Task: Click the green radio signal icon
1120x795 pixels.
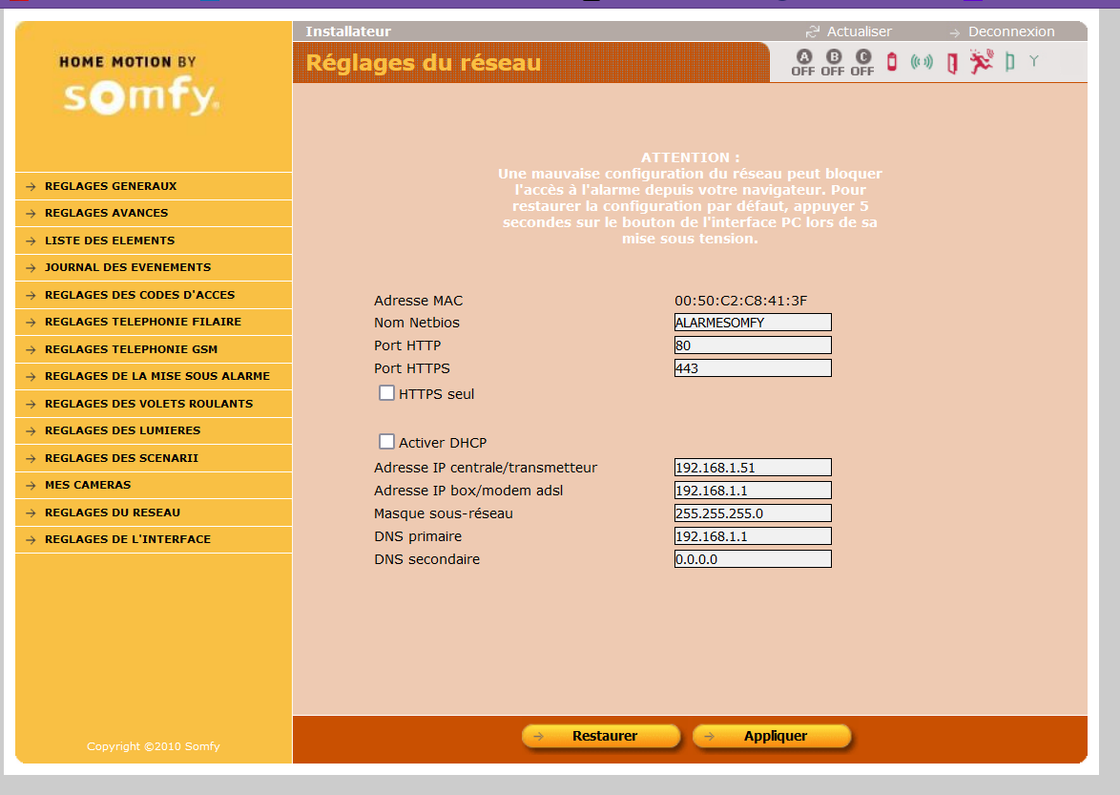Action: coord(922,63)
